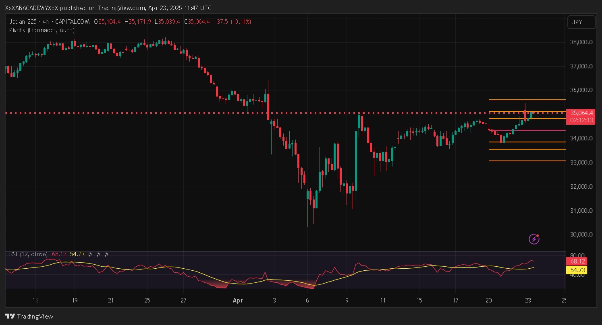Click the 02:12:13 candle countdown timer
Screen dimensions: 602x325
tap(581, 120)
